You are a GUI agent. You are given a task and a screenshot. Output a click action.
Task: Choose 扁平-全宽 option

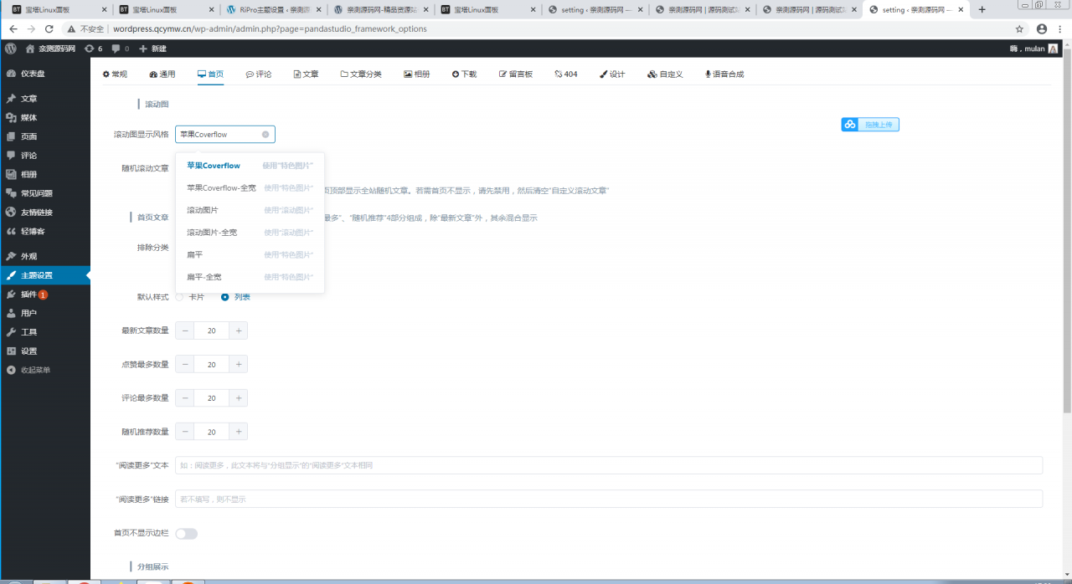click(x=250, y=277)
